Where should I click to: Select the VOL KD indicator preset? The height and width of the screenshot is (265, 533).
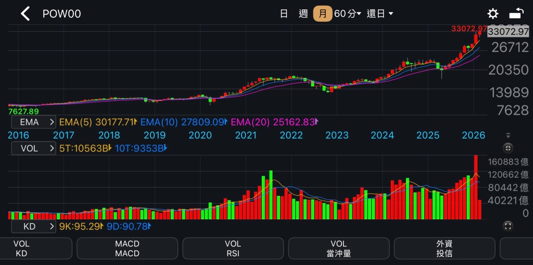[x=21, y=248]
